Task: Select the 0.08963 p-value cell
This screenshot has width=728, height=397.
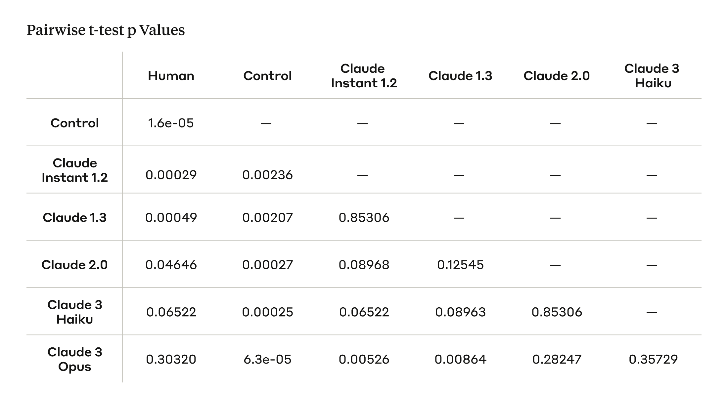Action: (460, 312)
